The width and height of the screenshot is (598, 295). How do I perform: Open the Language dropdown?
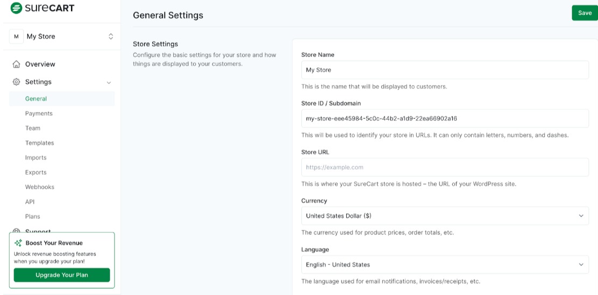(445, 264)
